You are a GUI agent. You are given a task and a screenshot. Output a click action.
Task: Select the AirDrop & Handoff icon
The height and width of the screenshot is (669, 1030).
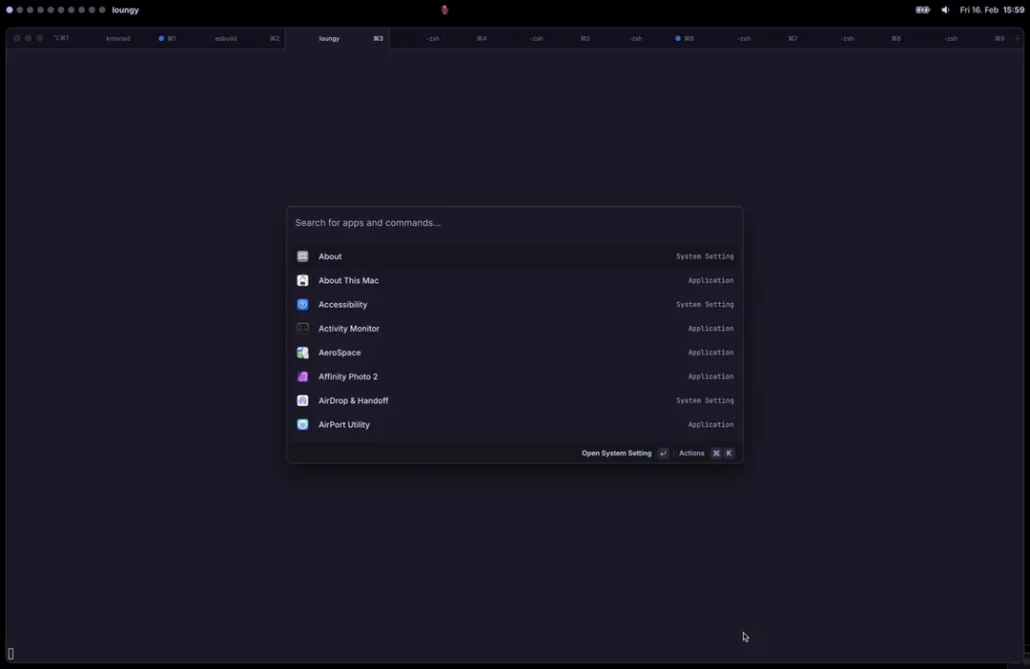point(302,400)
